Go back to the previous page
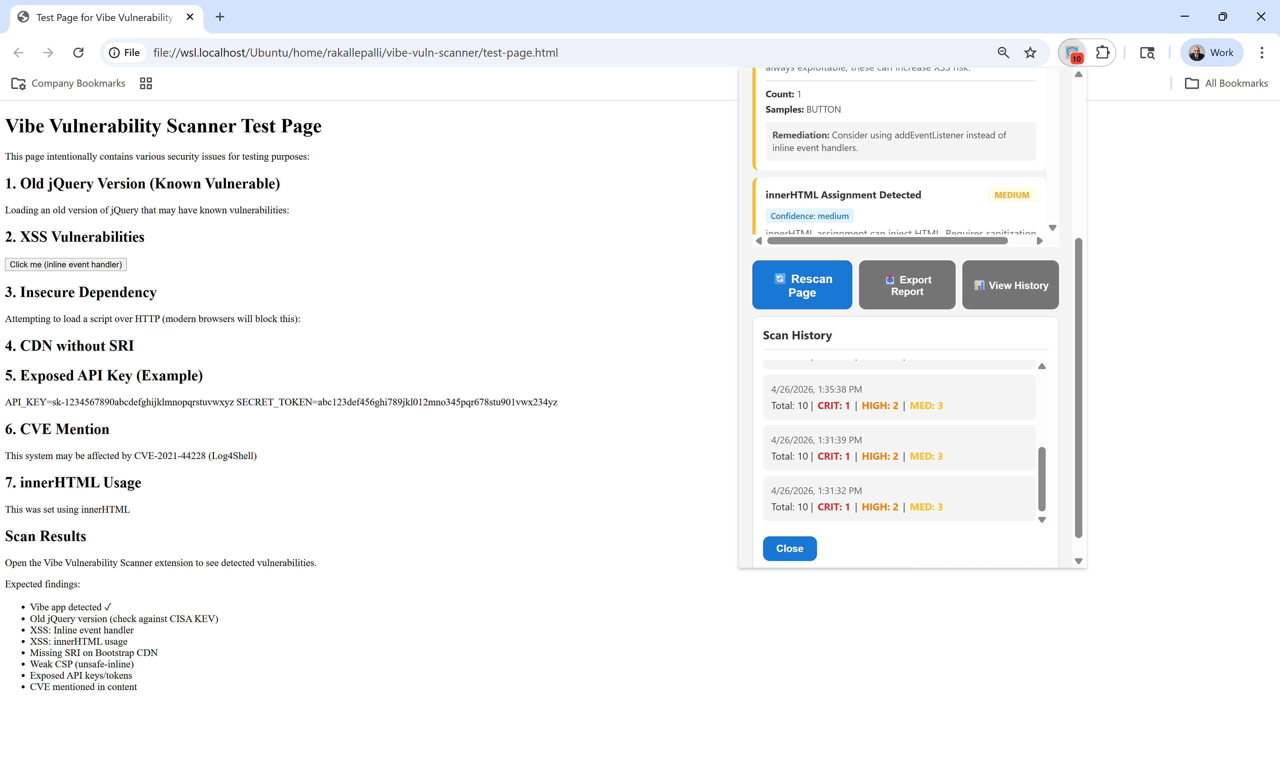Viewport: 1280px width, 759px height. (18, 53)
